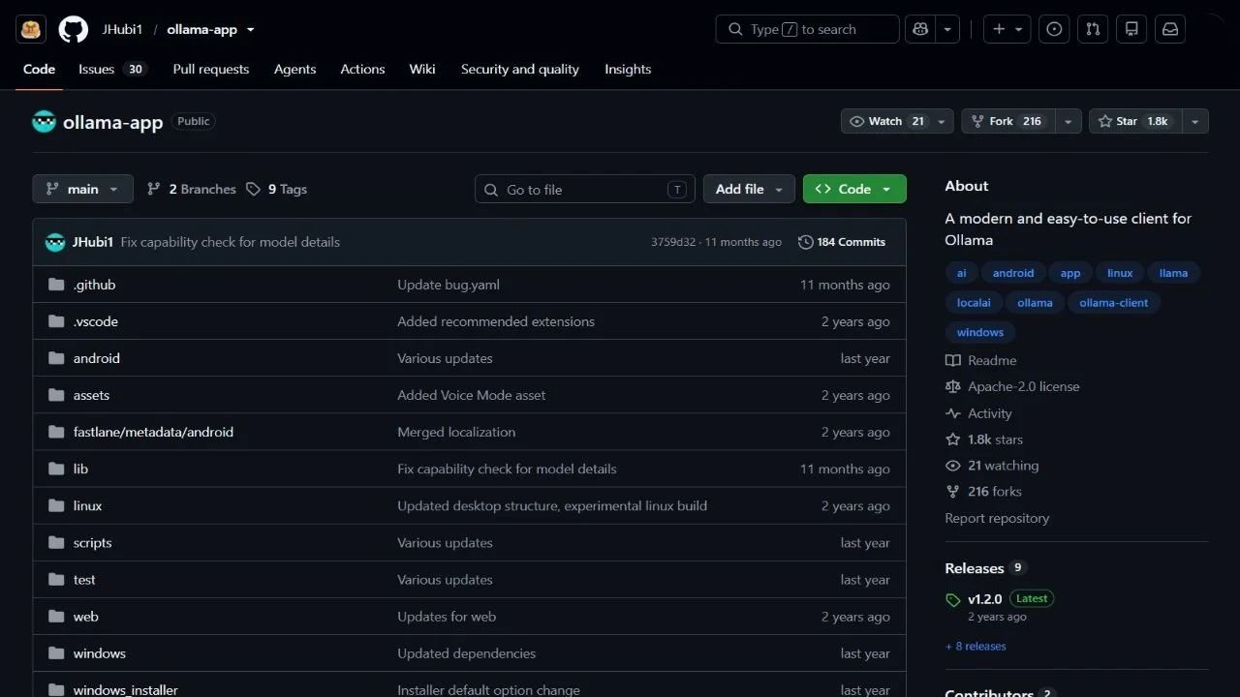Click the folder icon for android
Image resolution: width=1240 pixels, height=697 pixels.
[x=56, y=358]
